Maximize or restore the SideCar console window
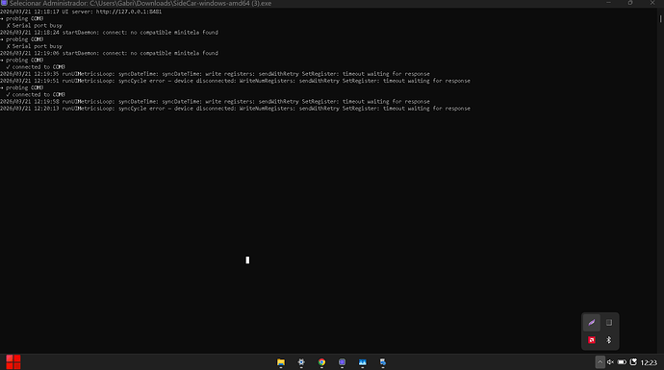This screenshot has width=664, height=370. pos(630,3)
